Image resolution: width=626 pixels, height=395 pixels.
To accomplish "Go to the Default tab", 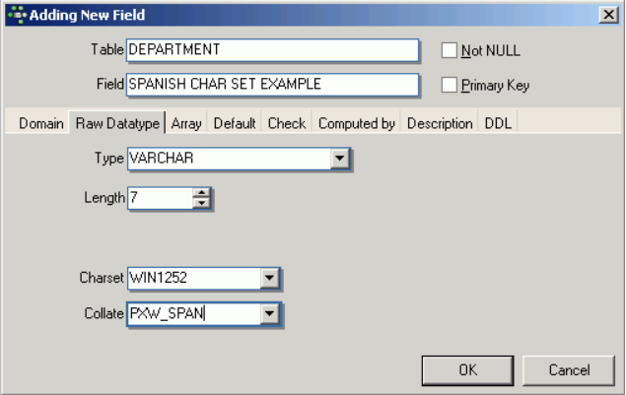I will [x=235, y=123].
